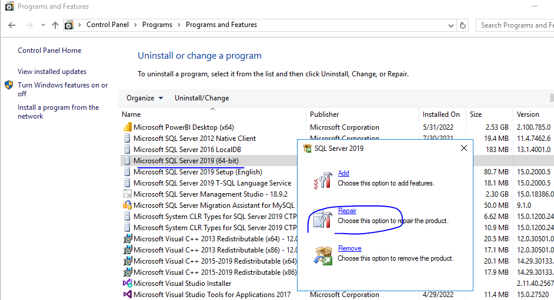Close the SQL Server 2019 dialog
The height and width of the screenshot is (300, 554).
coord(464,148)
